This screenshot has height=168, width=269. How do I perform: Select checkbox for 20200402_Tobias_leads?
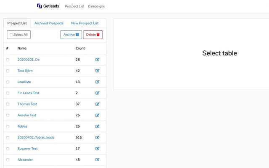click(8, 137)
